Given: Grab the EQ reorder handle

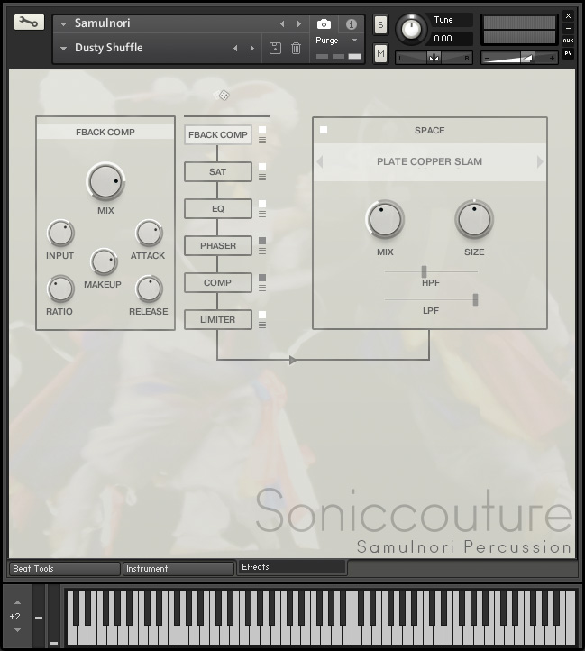Looking at the screenshot, I should point(262,215).
